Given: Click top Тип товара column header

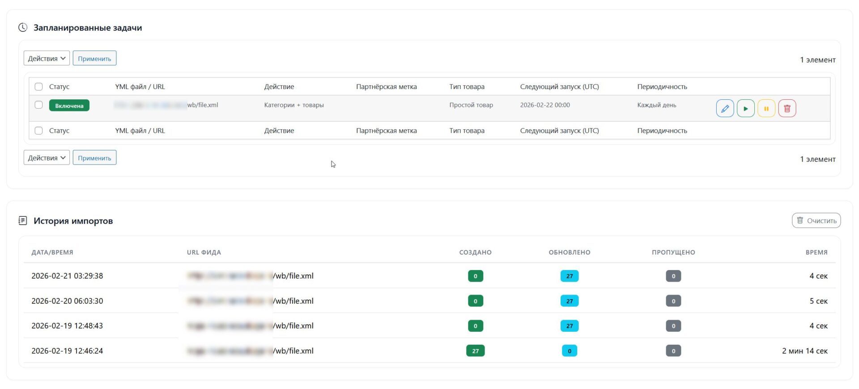Looking at the screenshot, I should (x=467, y=87).
